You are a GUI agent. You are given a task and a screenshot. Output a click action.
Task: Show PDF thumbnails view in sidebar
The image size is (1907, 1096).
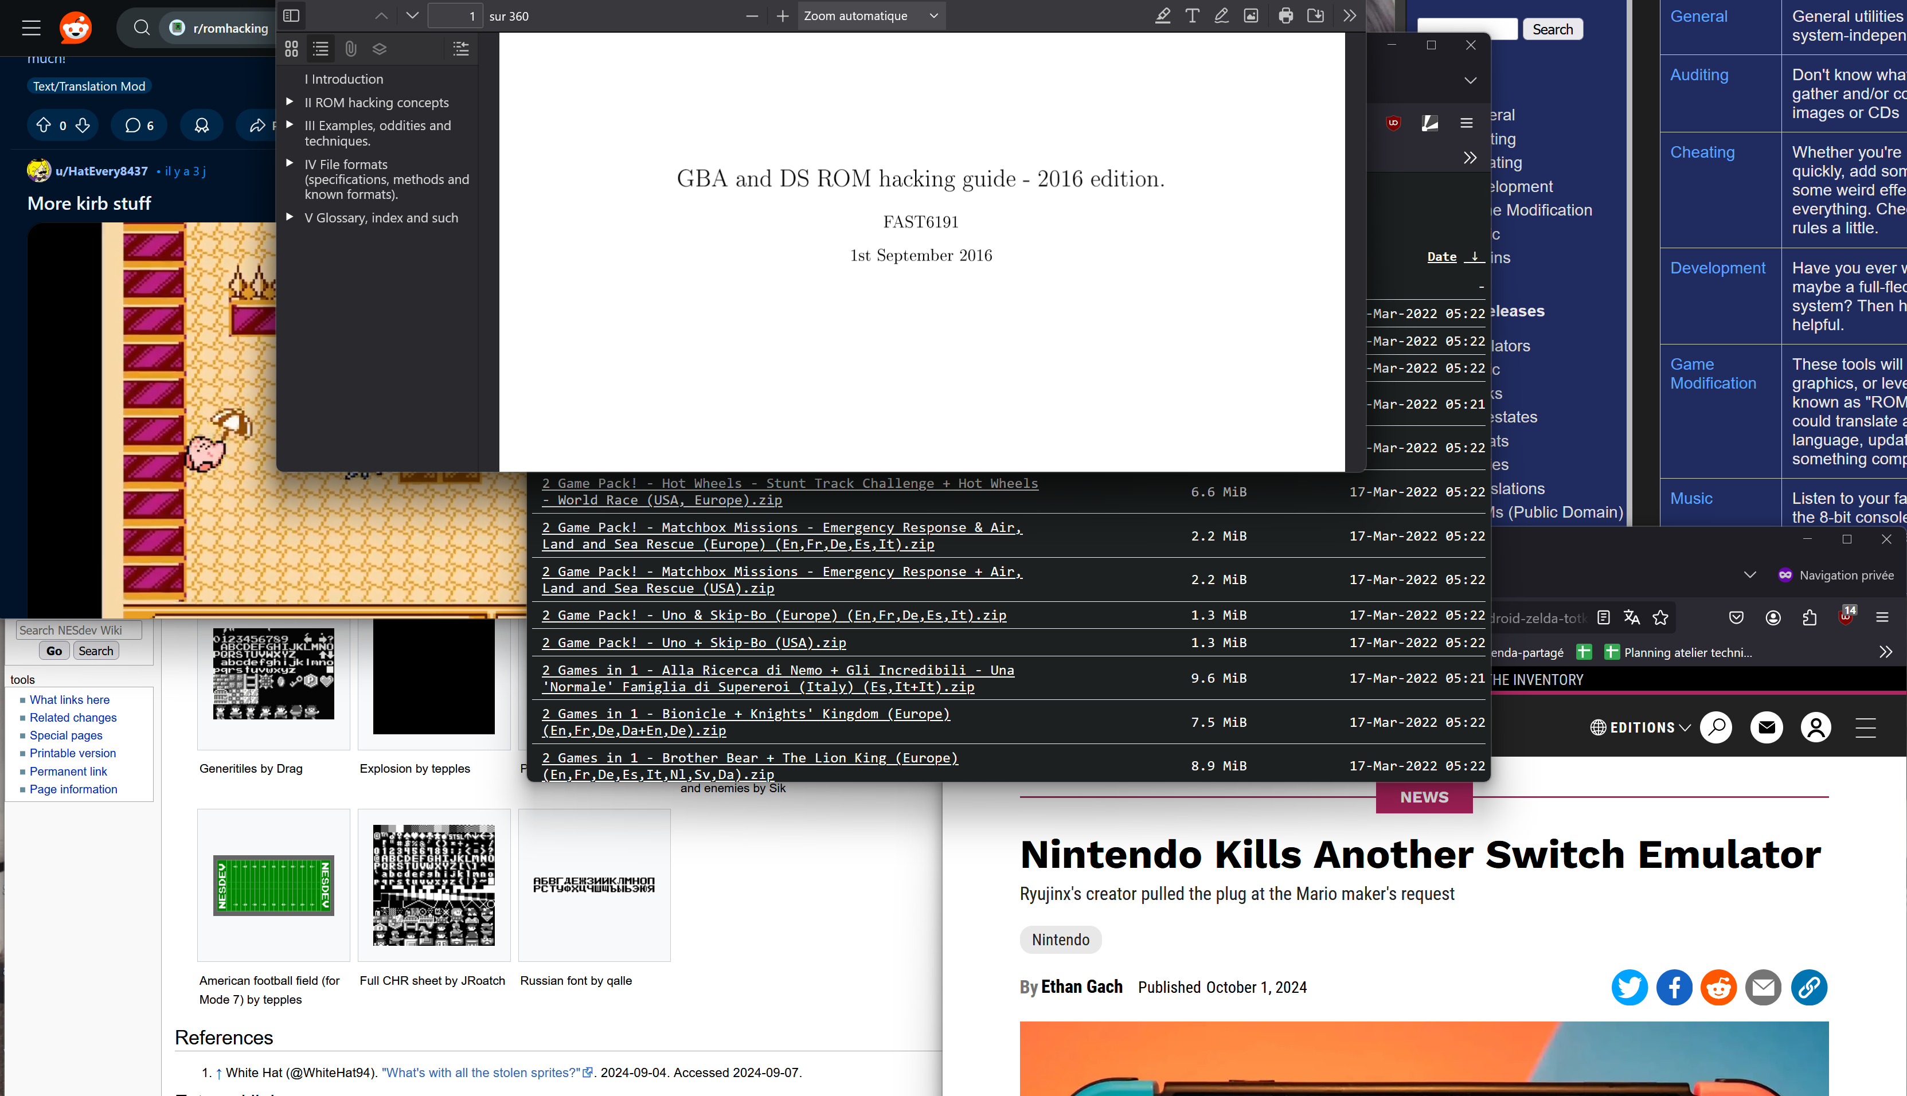291,49
